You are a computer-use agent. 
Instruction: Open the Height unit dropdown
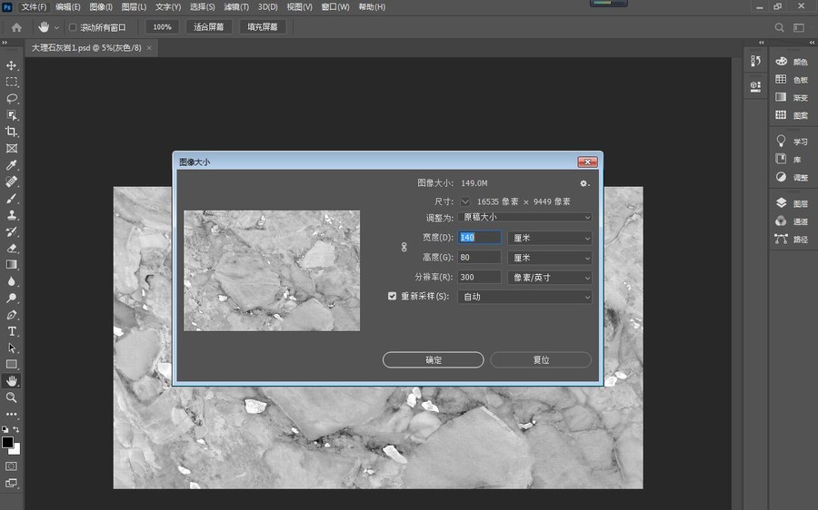[550, 258]
